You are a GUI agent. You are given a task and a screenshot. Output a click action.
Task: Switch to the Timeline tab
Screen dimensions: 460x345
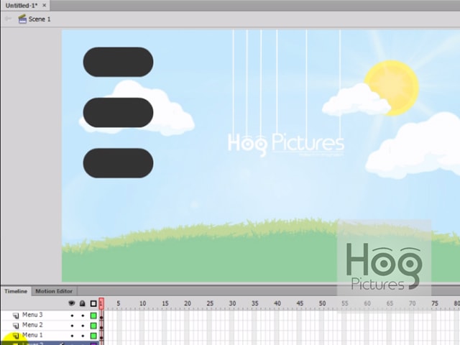16,291
